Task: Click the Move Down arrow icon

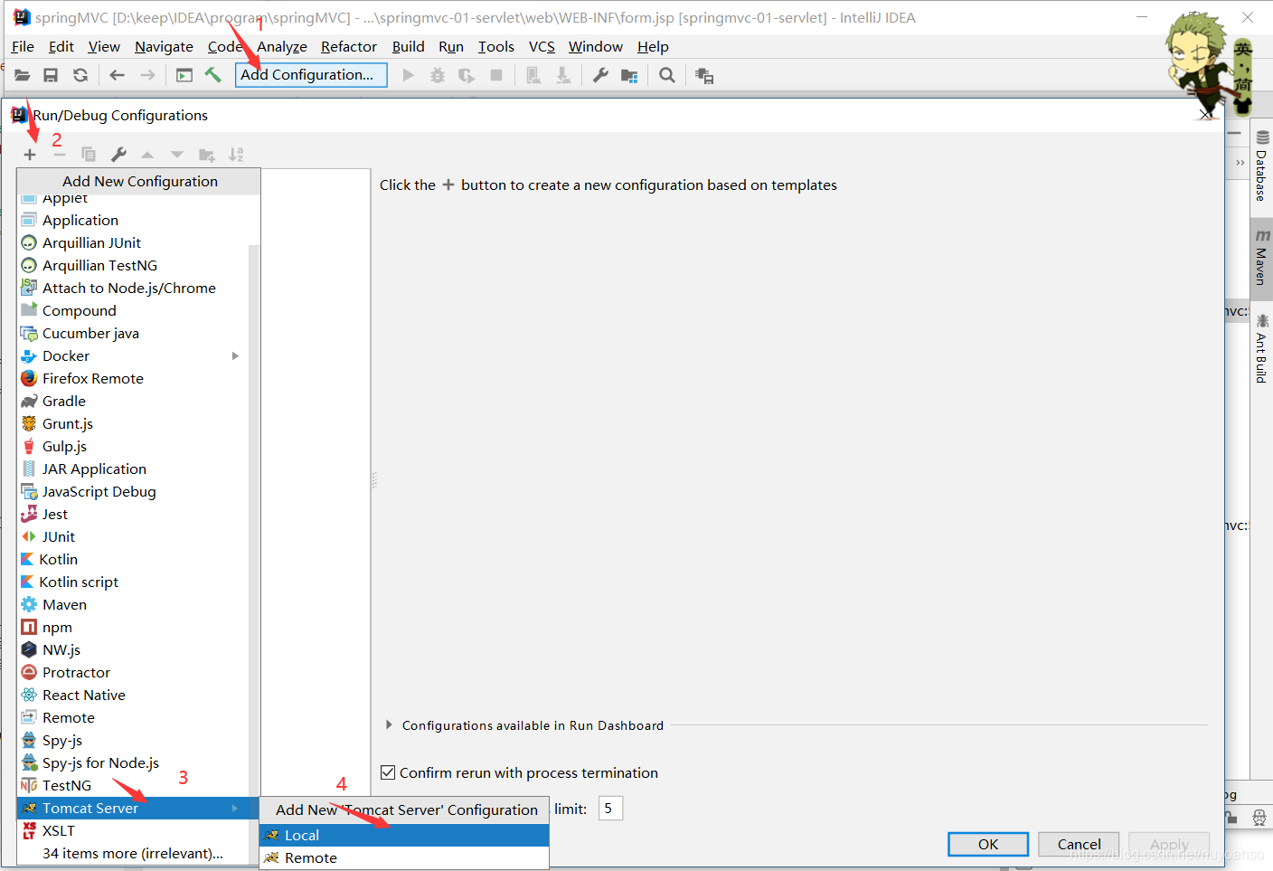Action: [x=177, y=155]
